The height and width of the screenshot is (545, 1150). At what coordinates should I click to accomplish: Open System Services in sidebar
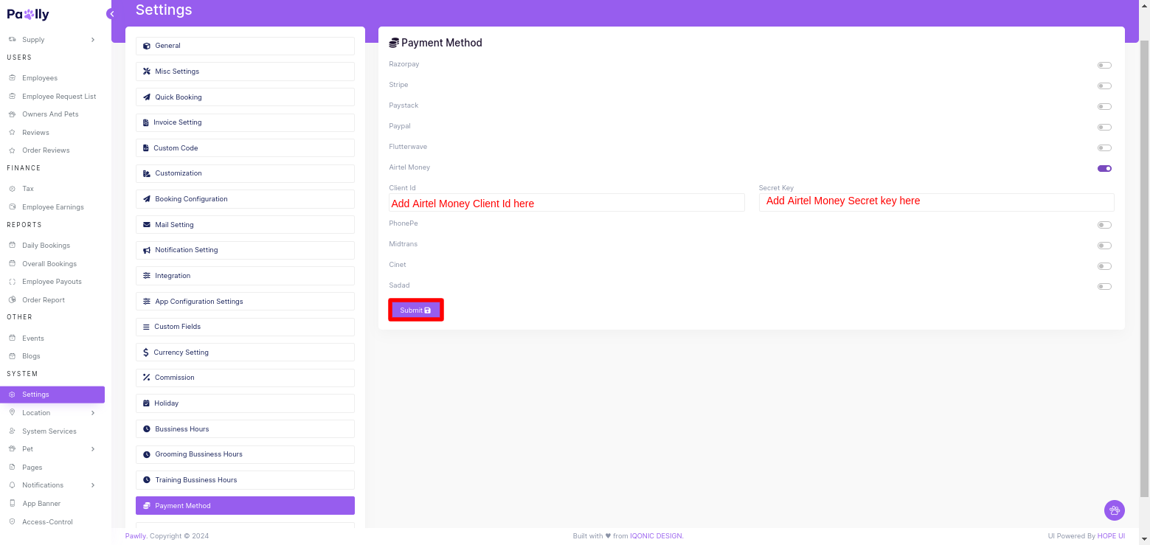pyautogui.click(x=49, y=431)
